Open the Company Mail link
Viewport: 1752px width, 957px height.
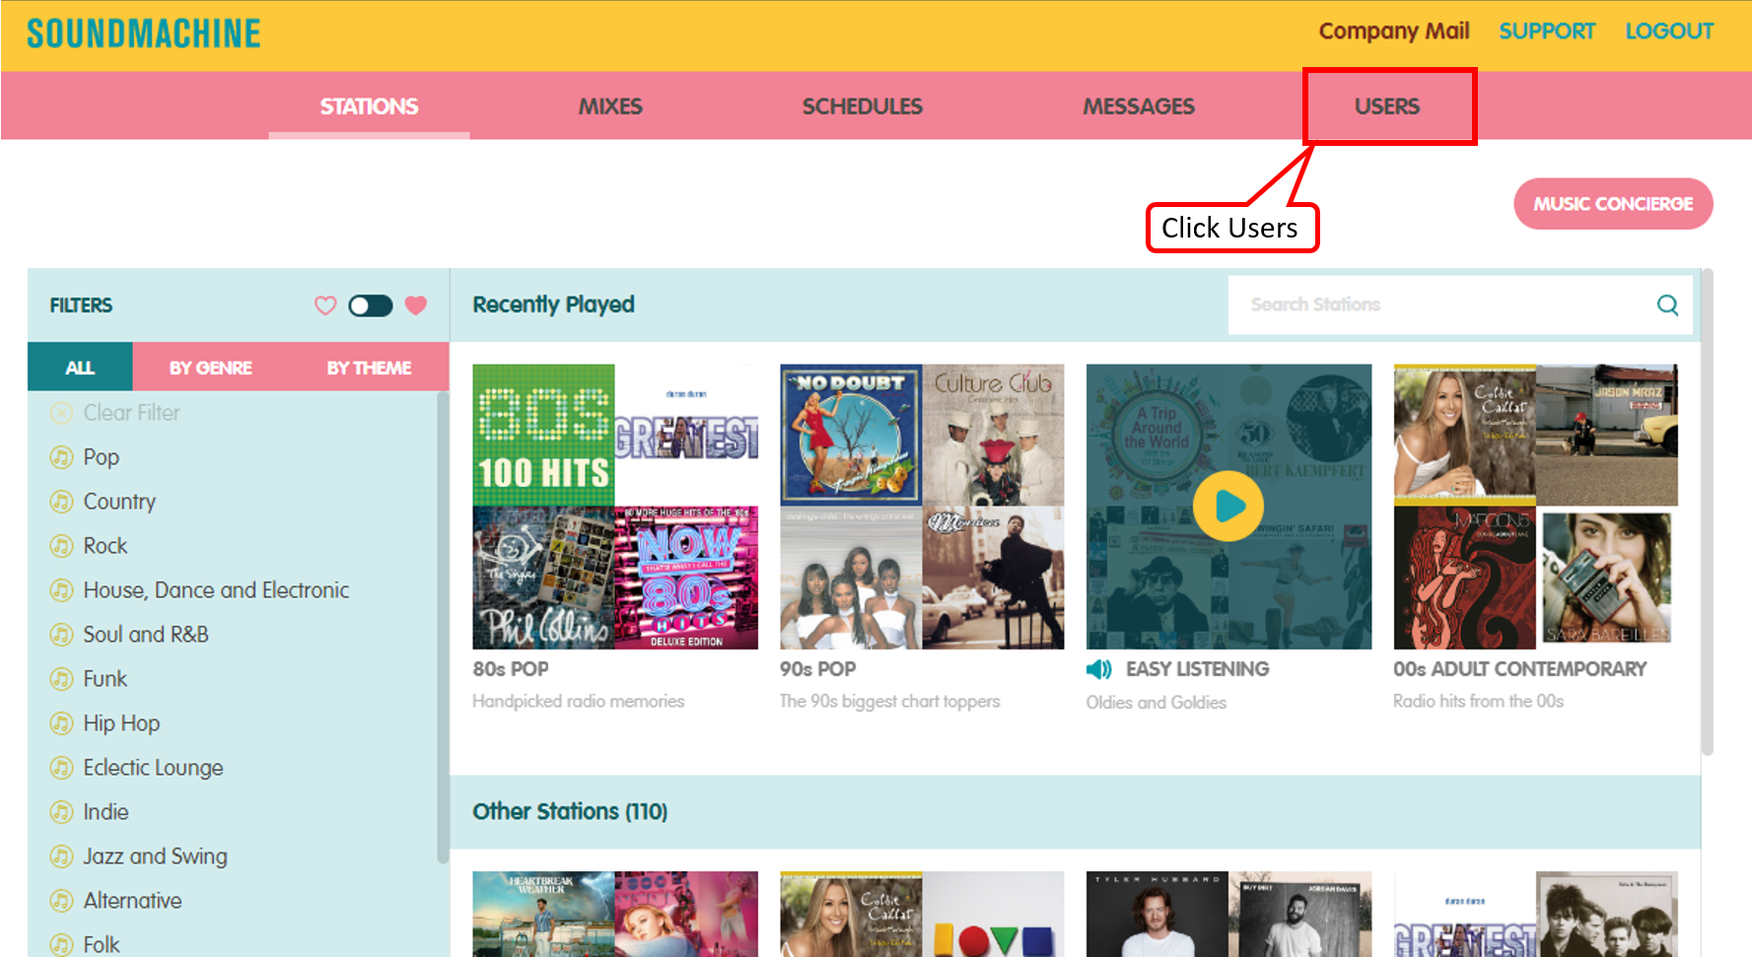pyautogui.click(x=1394, y=32)
